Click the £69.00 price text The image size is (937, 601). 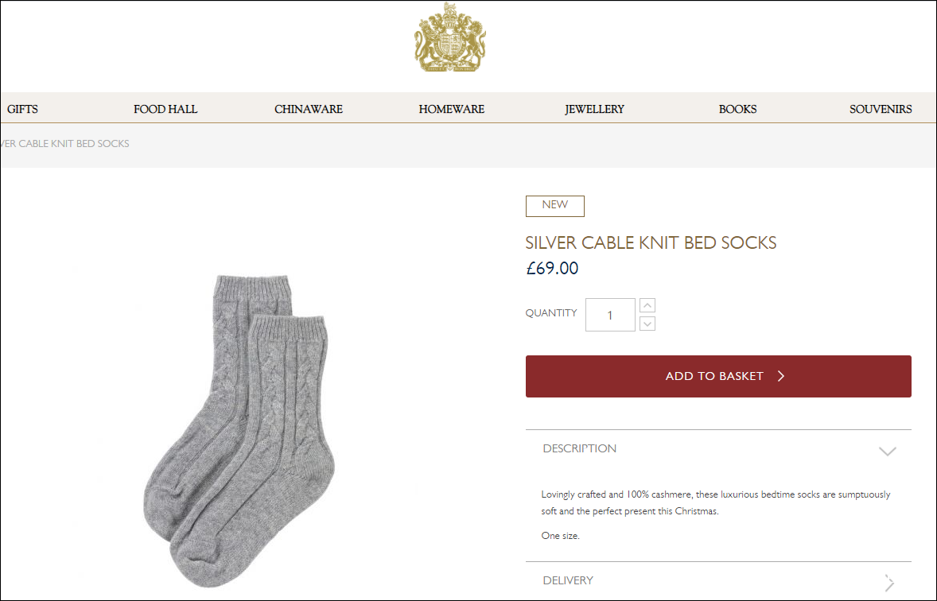click(x=552, y=269)
